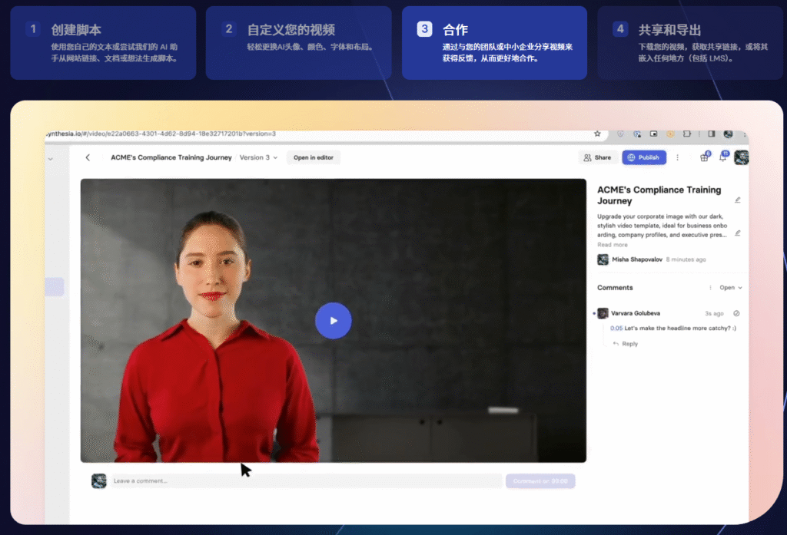Screen dimensions: 787x535
Task: Resolve Varvara Golubeva's comment with the checkmark
Action: (736, 313)
